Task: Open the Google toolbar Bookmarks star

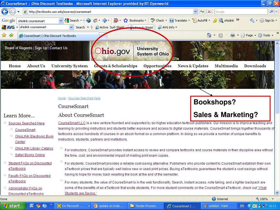Action: [x=126, y=21]
